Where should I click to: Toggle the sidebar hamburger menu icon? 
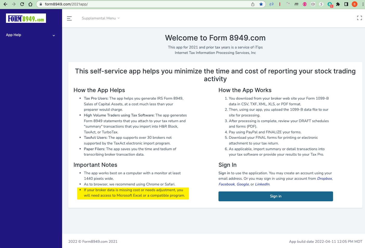[x=69, y=18]
